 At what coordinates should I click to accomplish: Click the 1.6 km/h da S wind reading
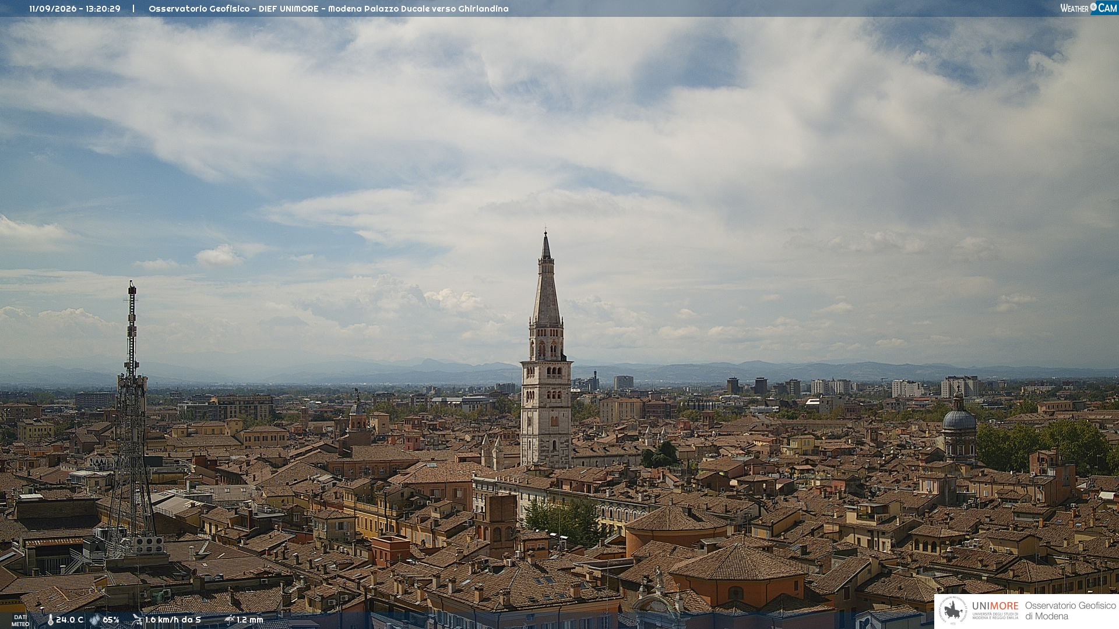(x=173, y=620)
